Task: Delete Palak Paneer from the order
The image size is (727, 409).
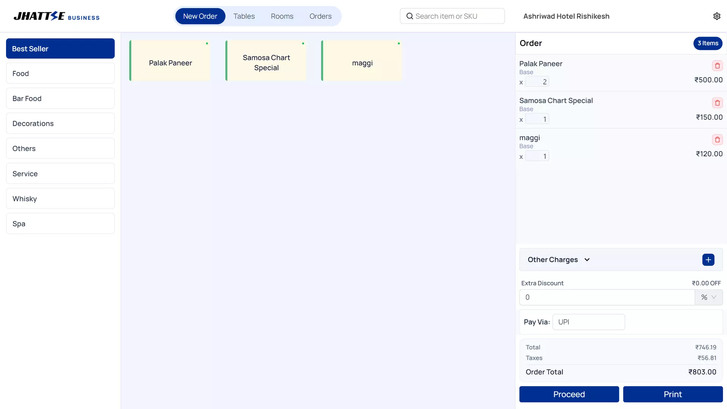Action: pos(717,66)
